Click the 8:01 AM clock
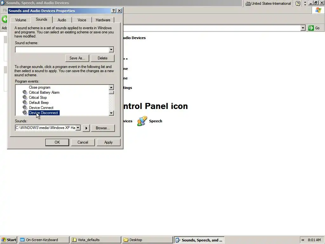Viewport: 325px width, 244px height. [x=314, y=240]
